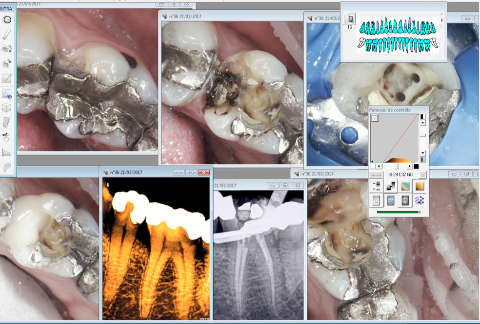Select the tooth icon in left toolbar
480x324 pixels.
[x=7, y=122]
